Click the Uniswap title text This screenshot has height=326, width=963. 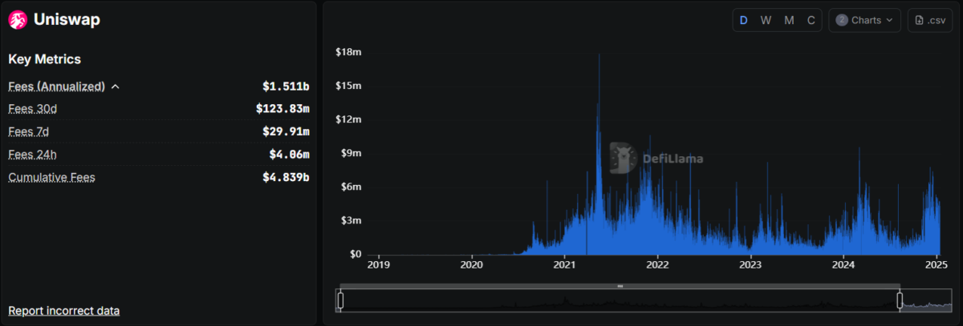click(x=67, y=20)
